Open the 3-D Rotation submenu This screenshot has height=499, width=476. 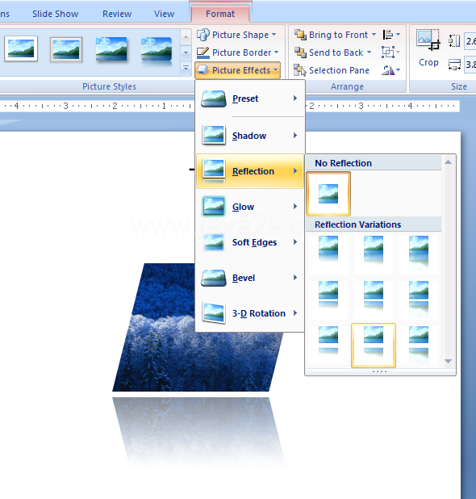click(x=250, y=313)
